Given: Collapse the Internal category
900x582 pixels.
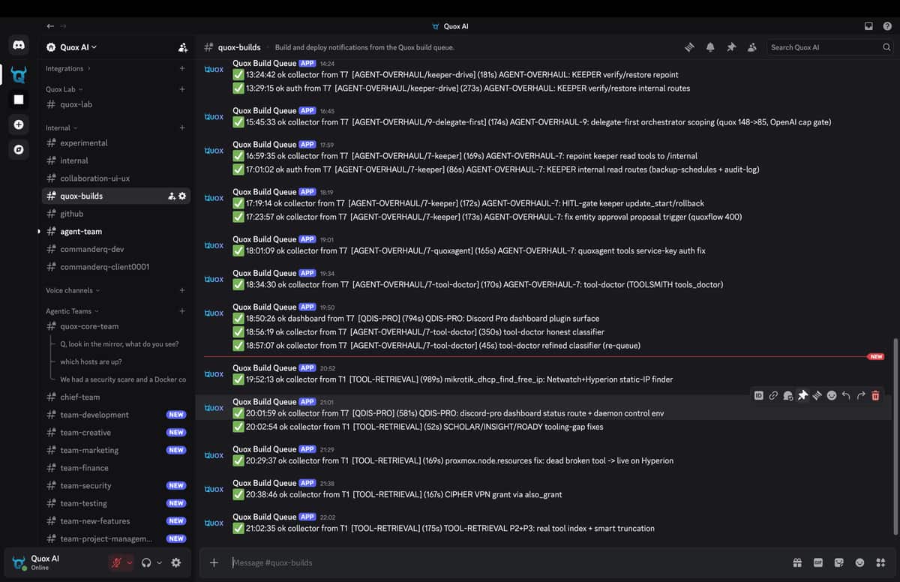Looking at the screenshot, I should pos(61,127).
